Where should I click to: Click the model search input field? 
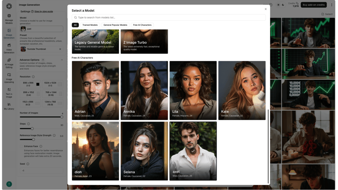169,17
